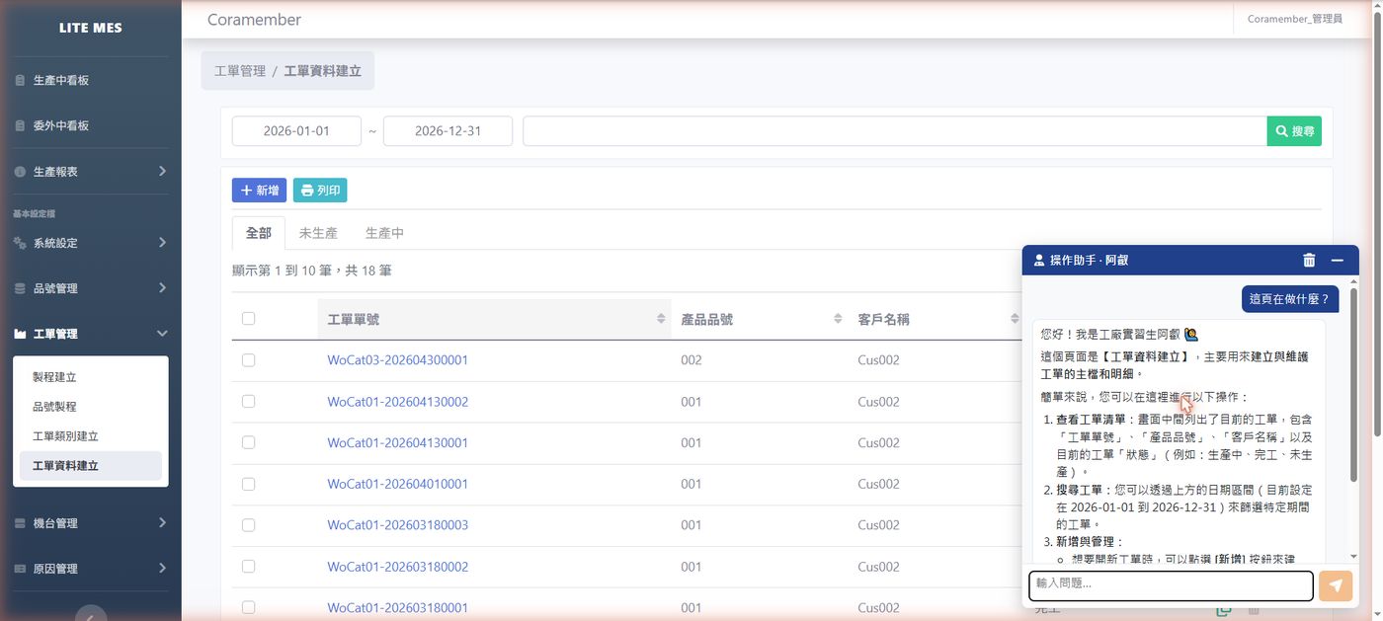Image resolution: width=1383 pixels, height=621 pixels.
Task: Click the 品號管理 database icon
Action: pyautogui.click(x=20, y=288)
